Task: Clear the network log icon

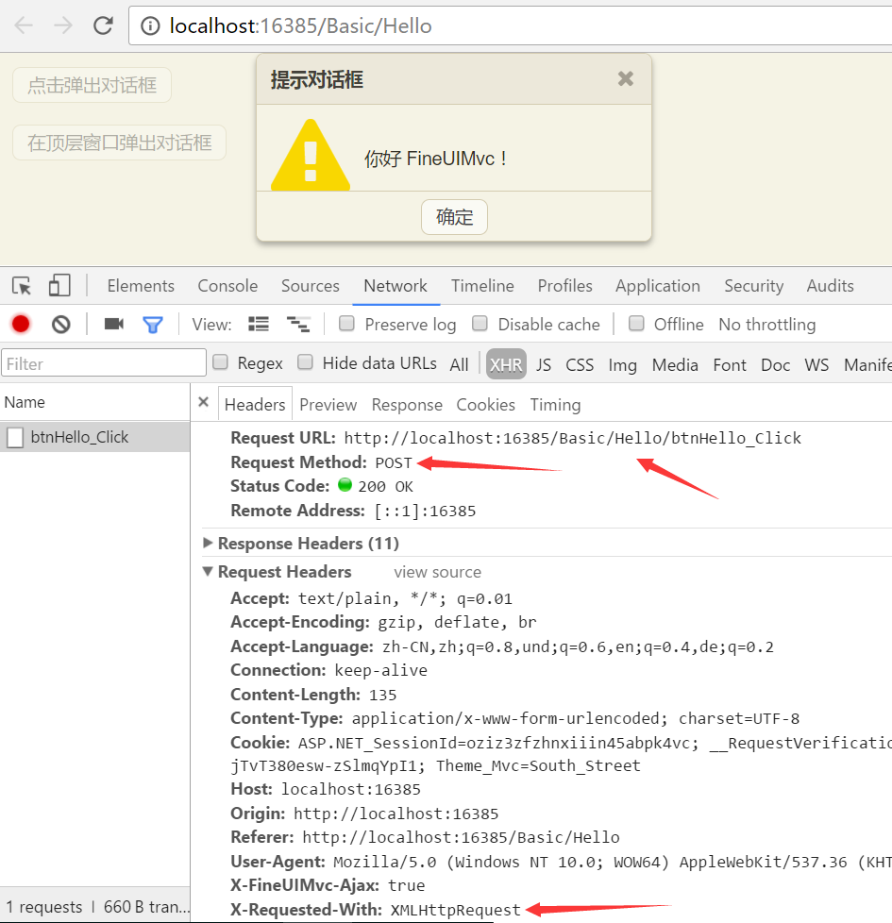Action: tap(60, 325)
